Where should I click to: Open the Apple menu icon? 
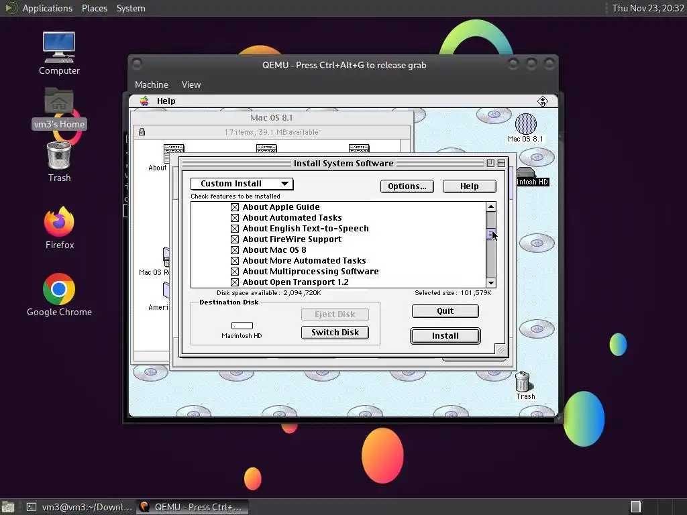tap(144, 101)
